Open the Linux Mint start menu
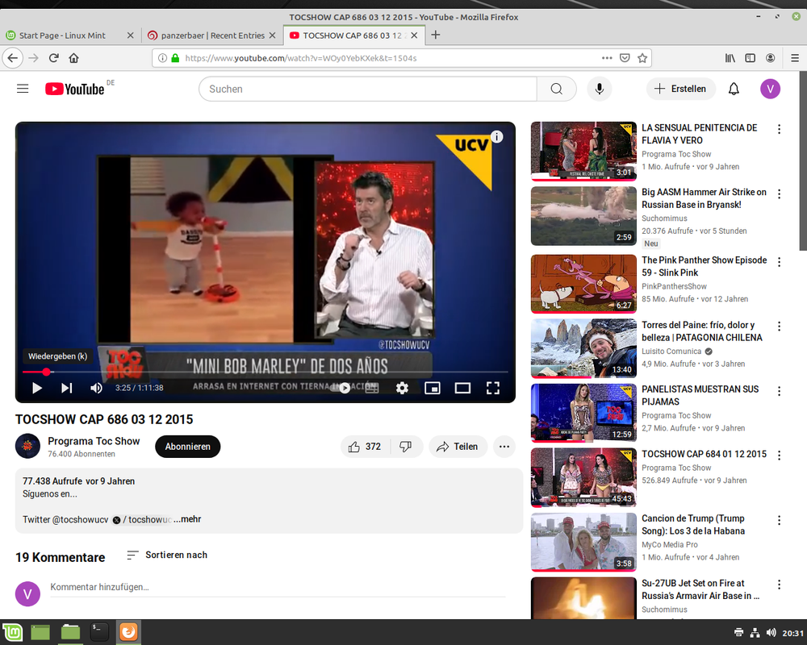The height and width of the screenshot is (645, 807). [x=12, y=632]
